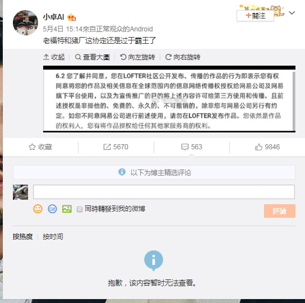Insert a GIF via the GIF icon

(x=52, y=209)
